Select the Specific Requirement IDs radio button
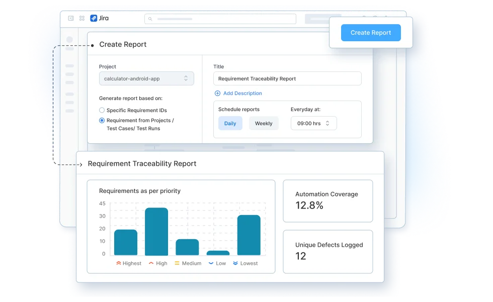This screenshot has width=493, height=302. (x=102, y=110)
